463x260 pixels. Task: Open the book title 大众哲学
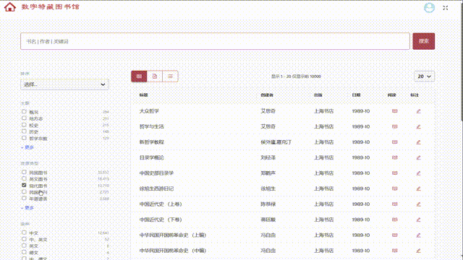pos(149,111)
